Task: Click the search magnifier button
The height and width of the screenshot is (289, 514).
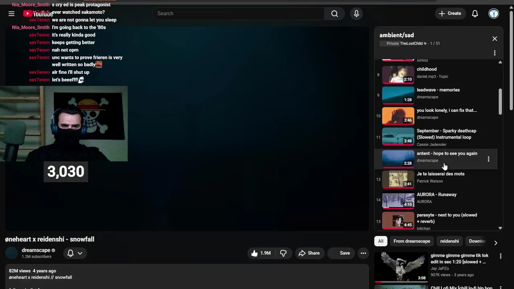Action: pos(335,14)
